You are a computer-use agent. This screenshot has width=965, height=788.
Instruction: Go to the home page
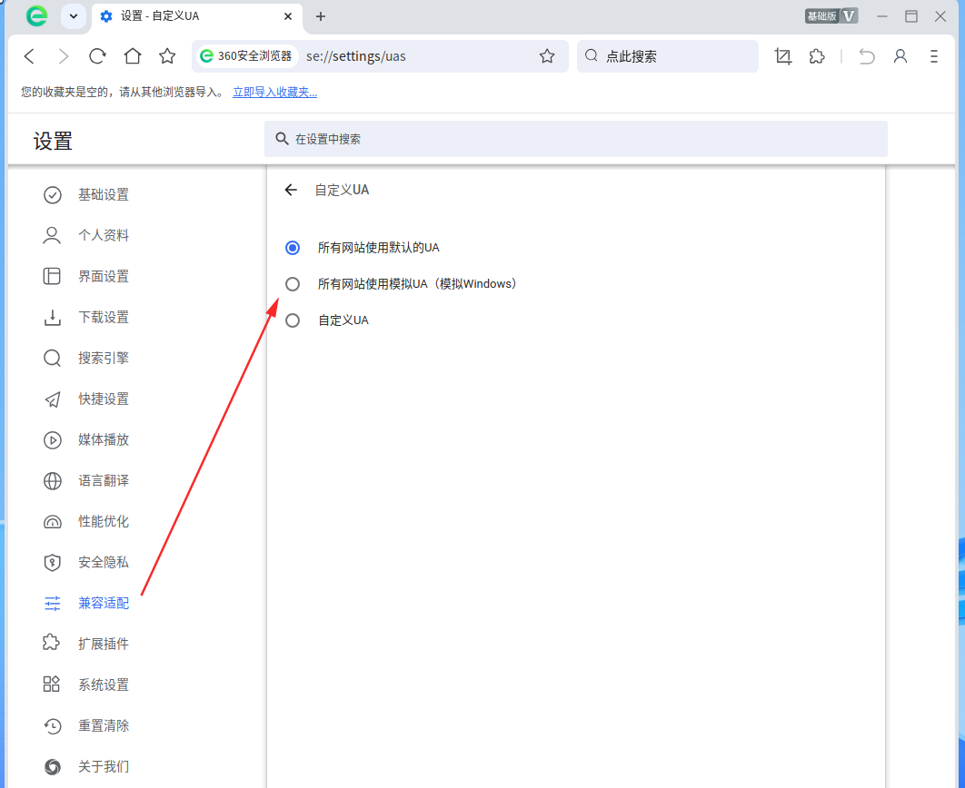point(133,56)
